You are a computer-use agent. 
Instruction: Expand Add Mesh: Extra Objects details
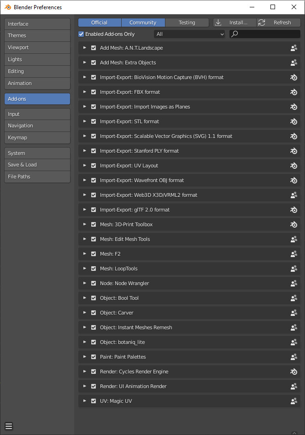click(85, 63)
